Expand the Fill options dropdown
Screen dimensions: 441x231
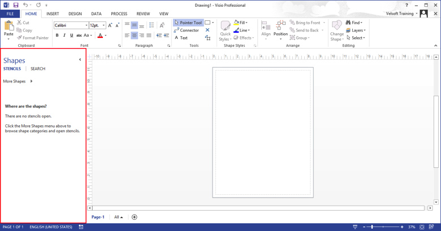242,23
